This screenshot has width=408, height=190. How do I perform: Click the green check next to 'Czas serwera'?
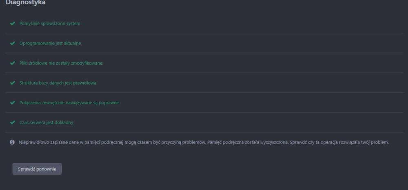point(12,122)
